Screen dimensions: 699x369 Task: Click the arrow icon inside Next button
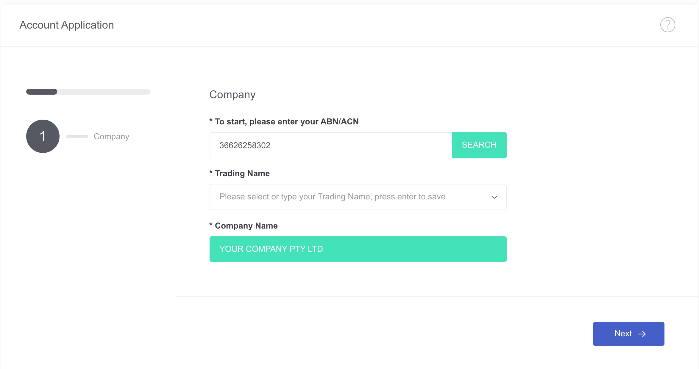tap(642, 334)
